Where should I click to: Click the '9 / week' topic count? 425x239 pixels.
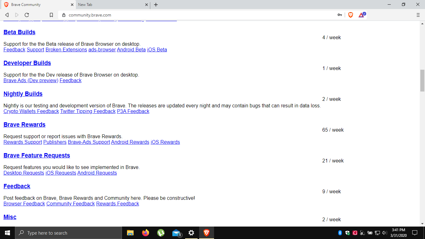click(332, 191)
